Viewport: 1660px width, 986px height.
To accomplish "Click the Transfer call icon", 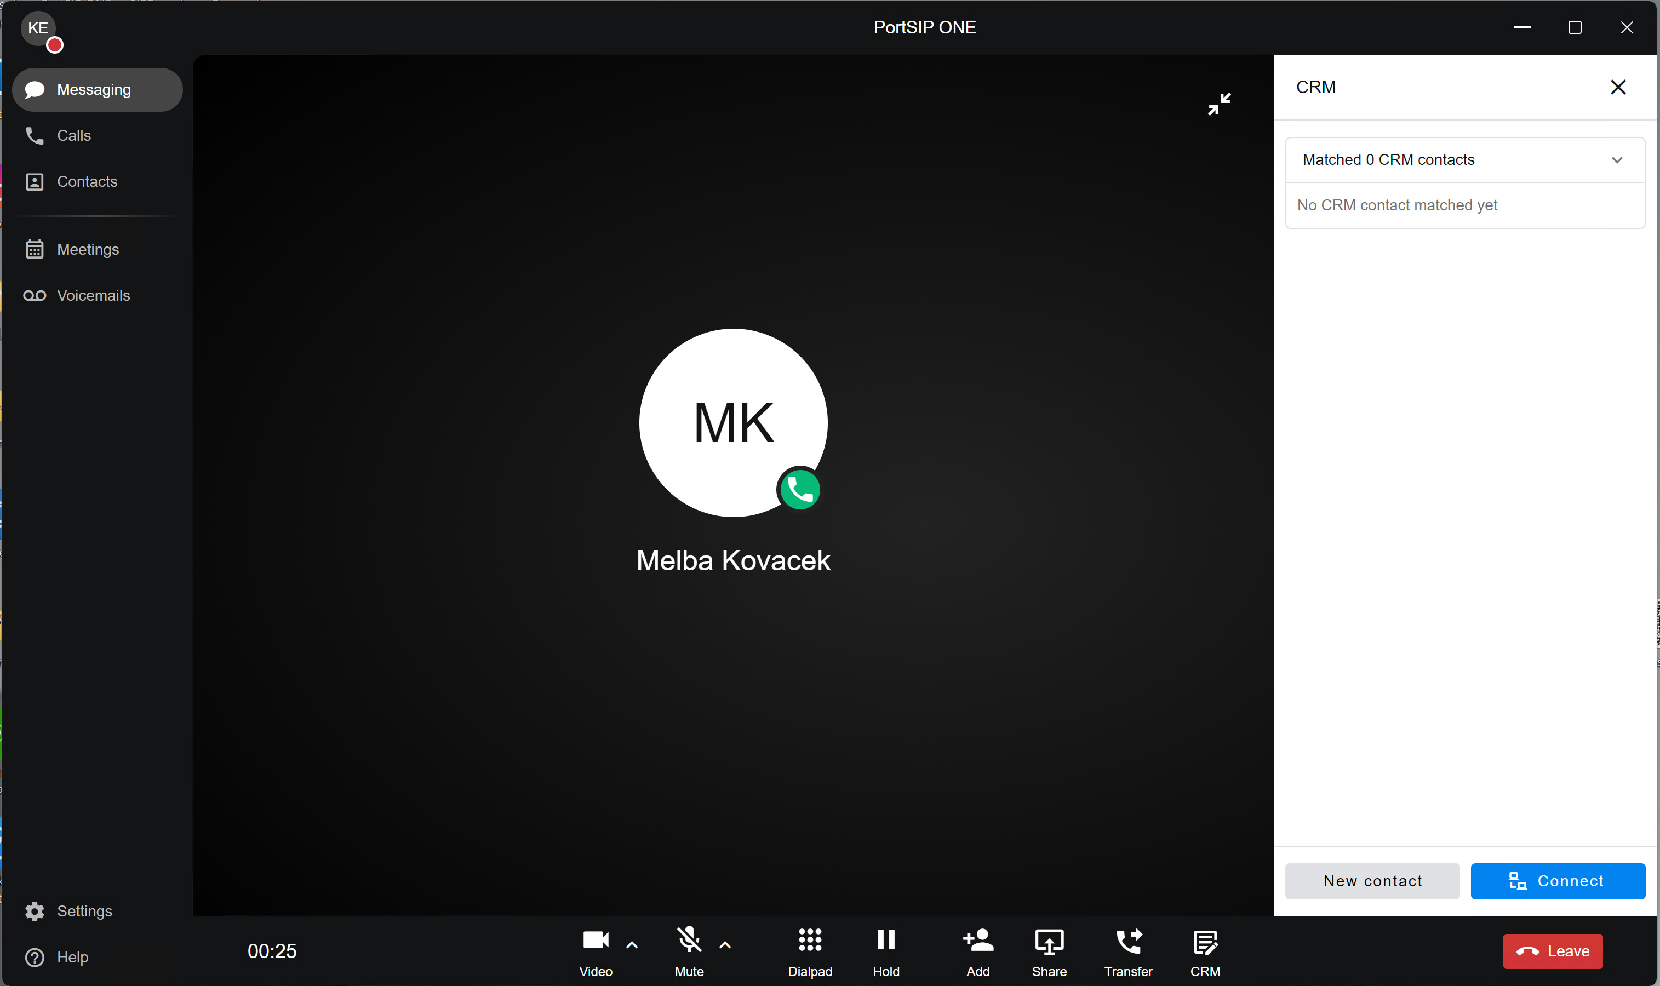I will (1127, 951).
